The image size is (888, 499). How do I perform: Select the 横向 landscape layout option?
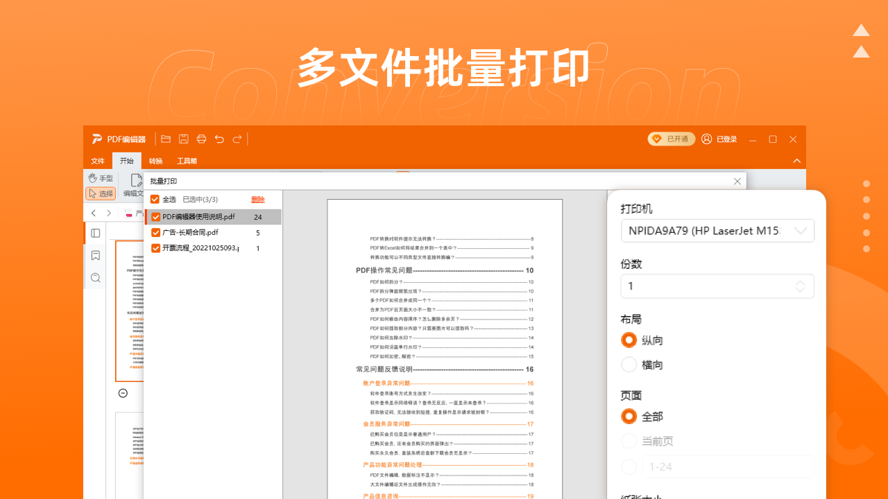629,364
